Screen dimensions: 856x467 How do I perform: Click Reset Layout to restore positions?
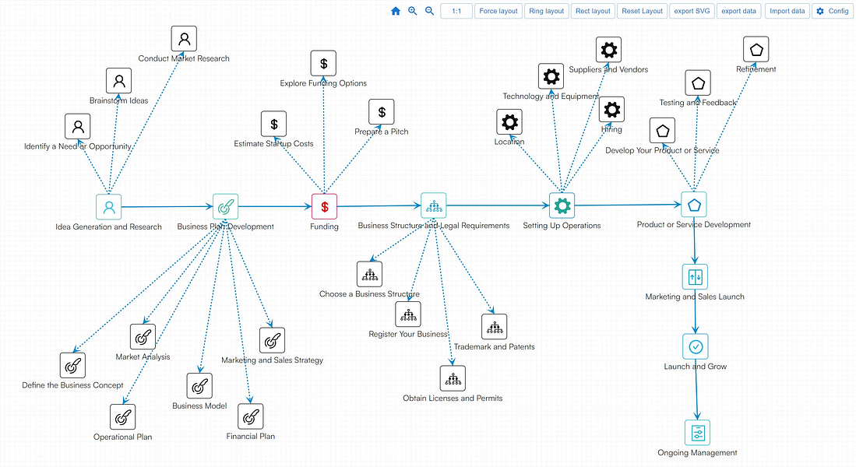tap(642, 11)
